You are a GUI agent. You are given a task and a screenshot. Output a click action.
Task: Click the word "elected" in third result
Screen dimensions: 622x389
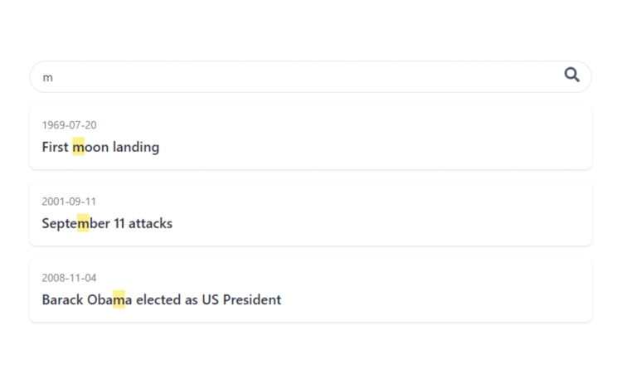(158, 299)
